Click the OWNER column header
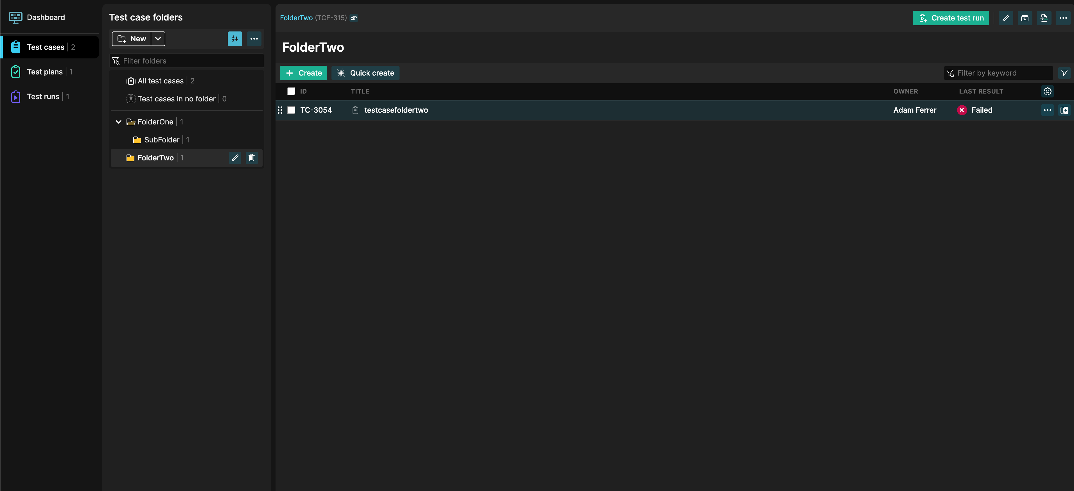 [905, 91]
